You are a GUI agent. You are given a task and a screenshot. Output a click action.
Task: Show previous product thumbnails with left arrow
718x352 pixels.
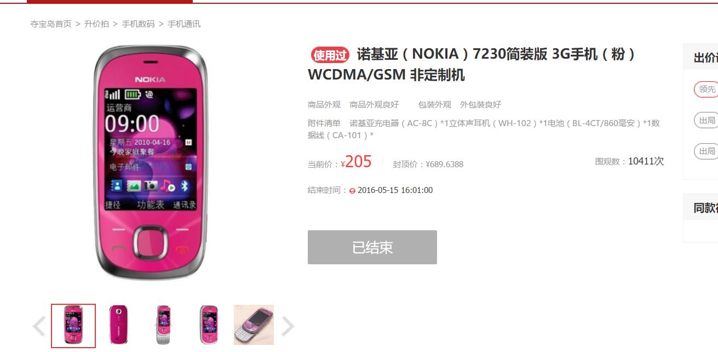coord(39,326)
